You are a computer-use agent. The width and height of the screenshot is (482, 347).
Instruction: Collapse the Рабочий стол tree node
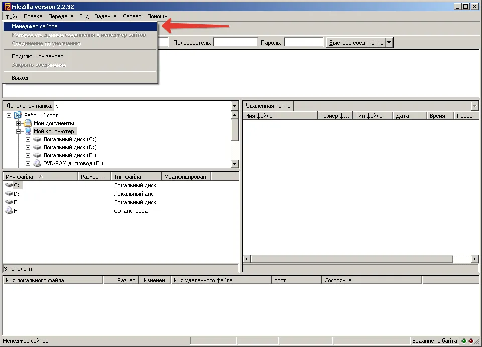(x=9, y=115)
